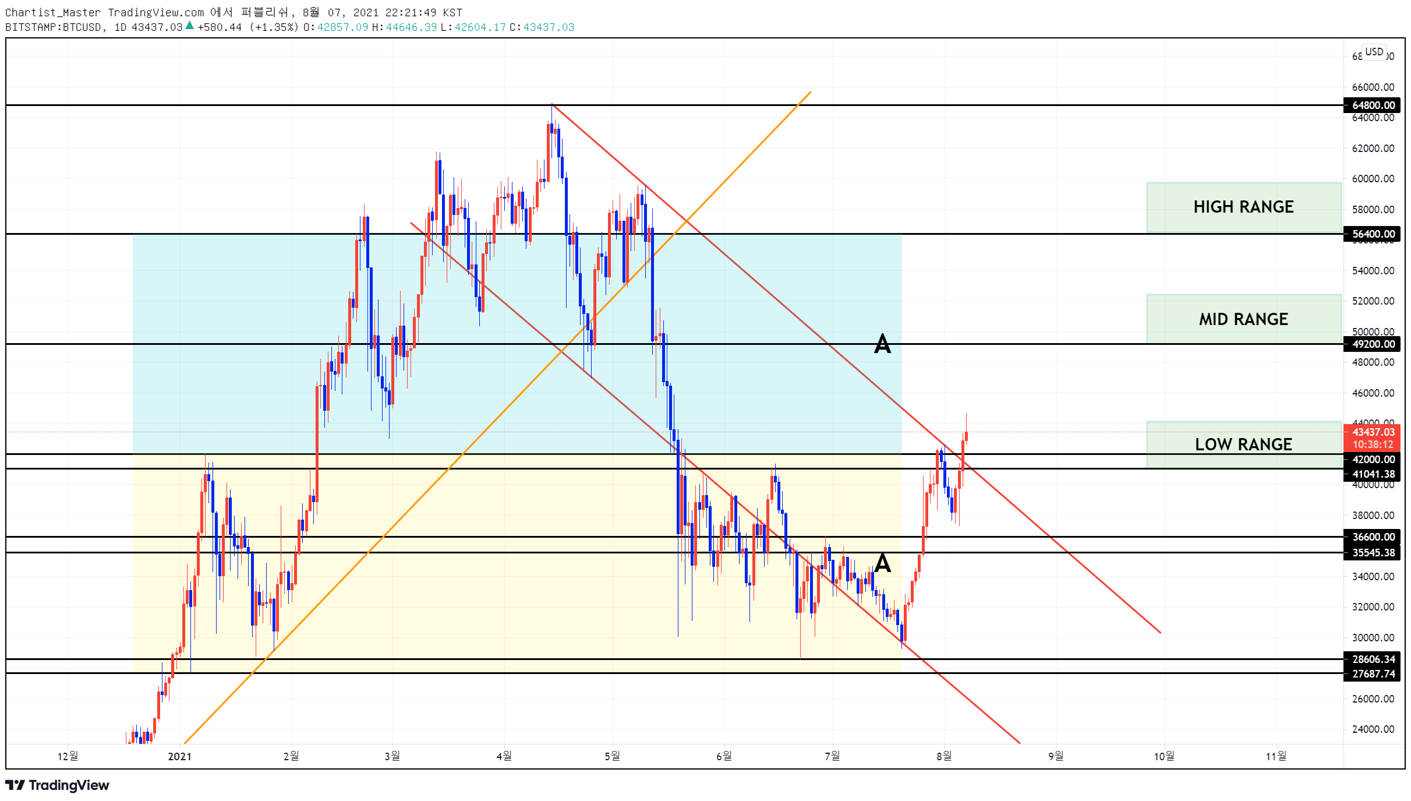The width and height of the screenshot is (1411, 801).
Task: Click the TradingView wordmark text
Action: (x=69, y=785)
